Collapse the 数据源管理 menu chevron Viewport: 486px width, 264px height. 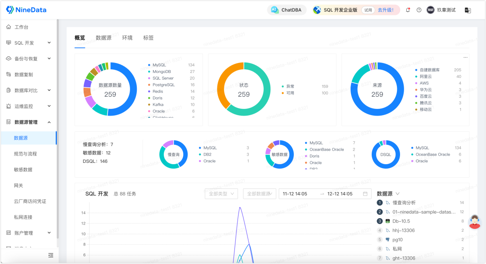tap(49, 122)
